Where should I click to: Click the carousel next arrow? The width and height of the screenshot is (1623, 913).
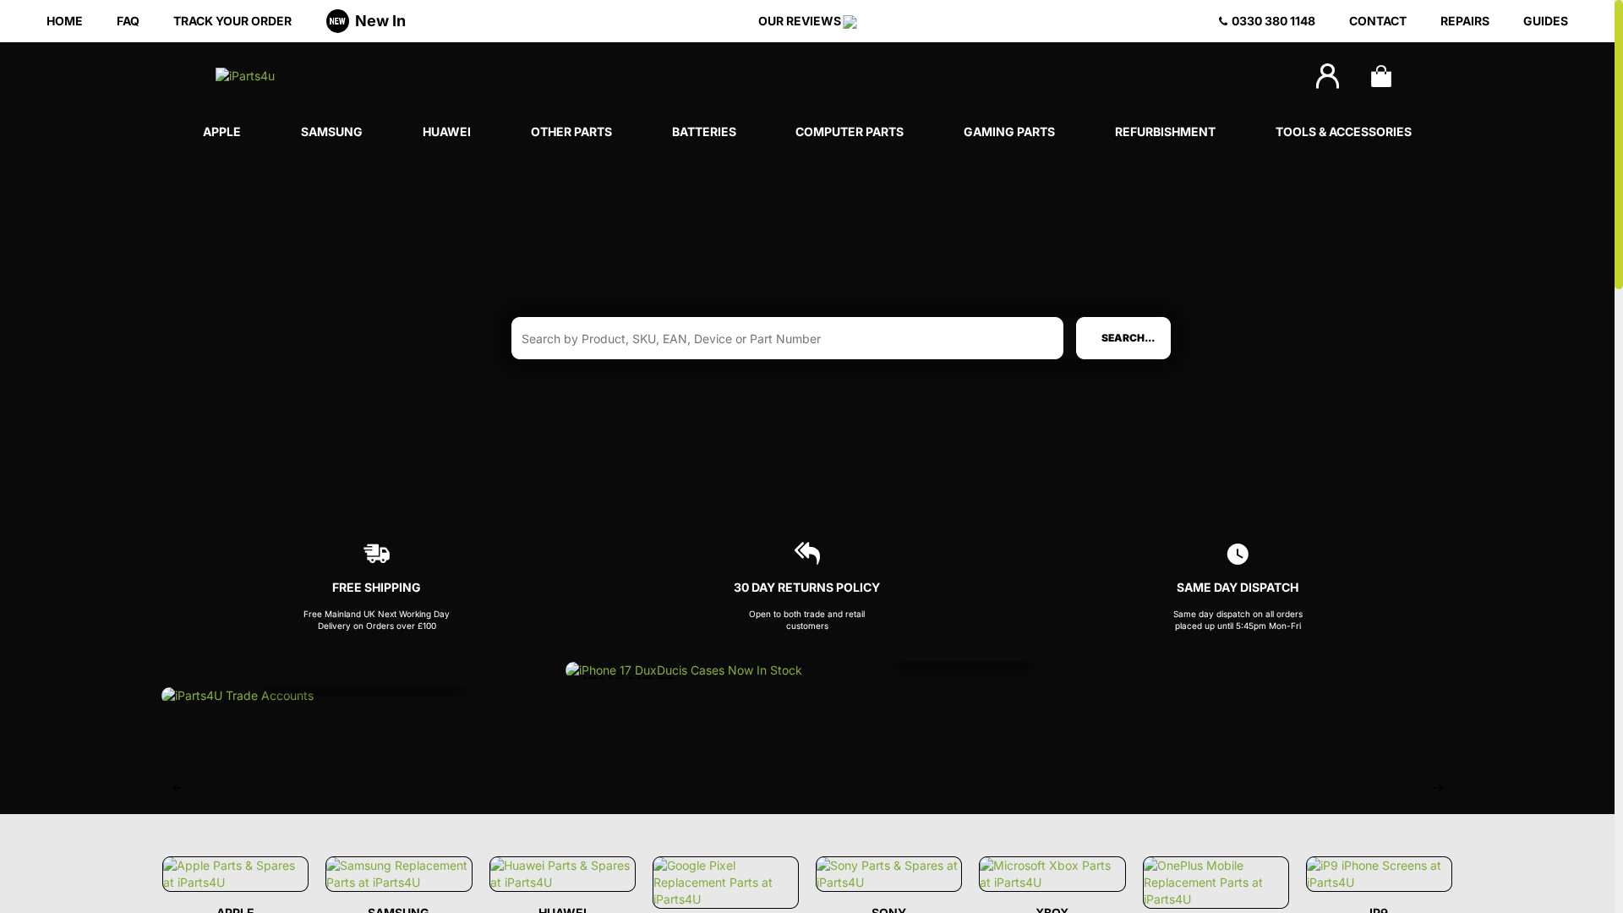point(1438,788)
